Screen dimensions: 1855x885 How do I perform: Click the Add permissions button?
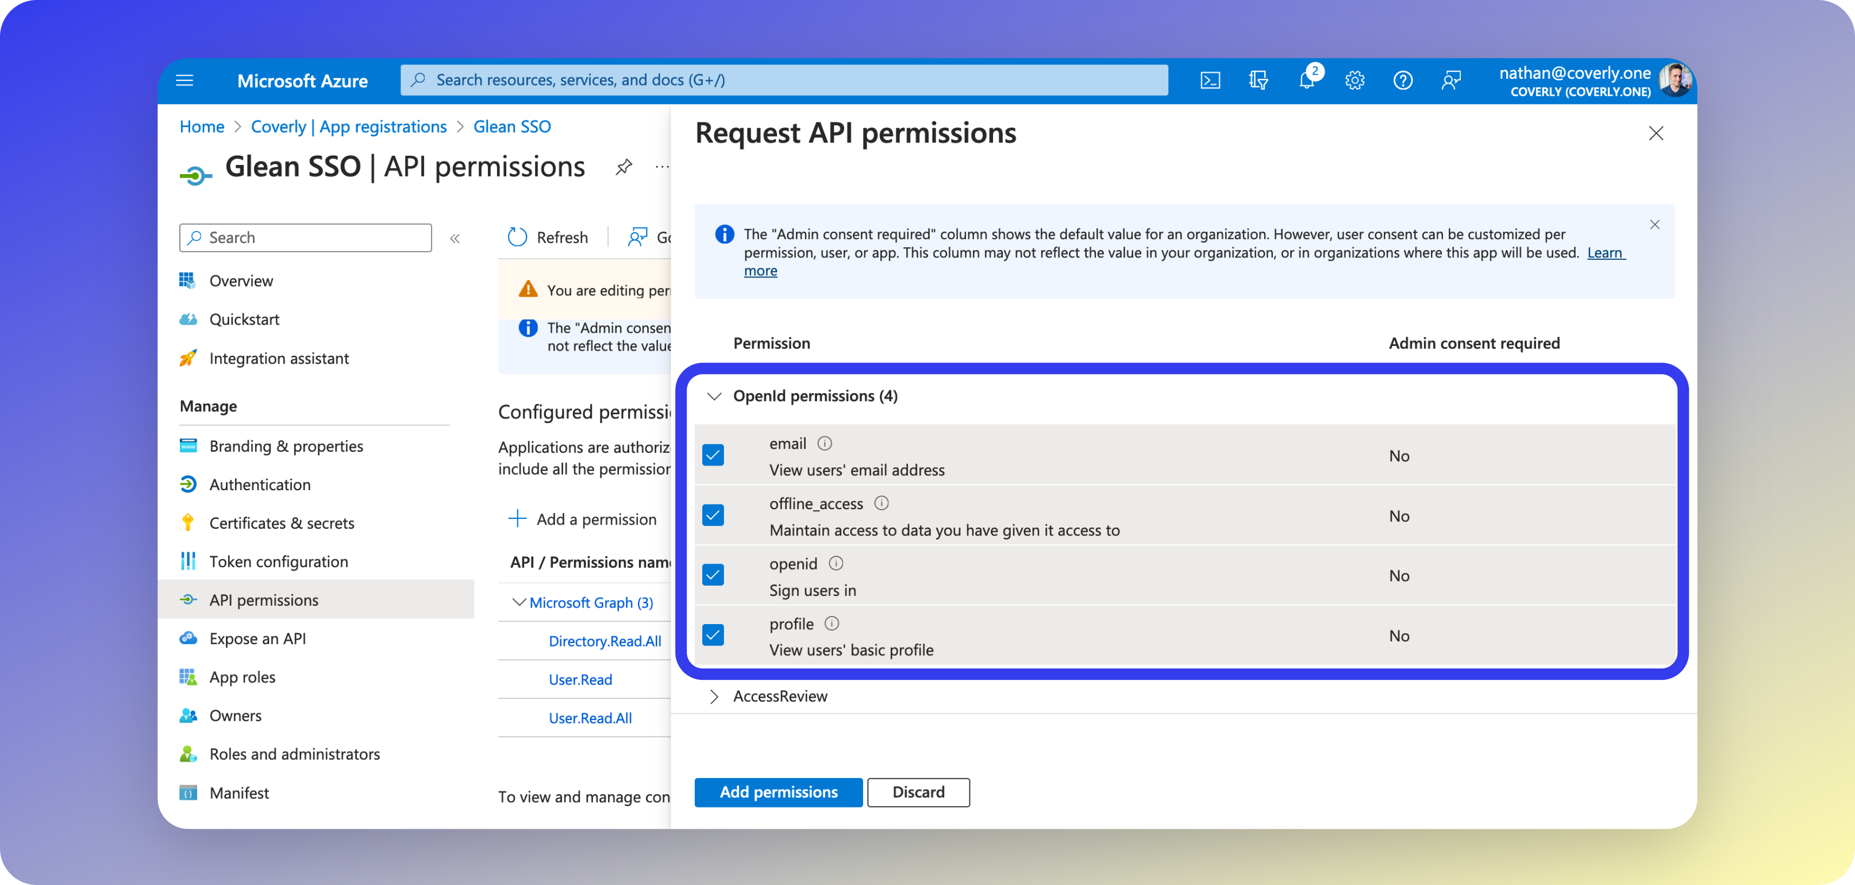tap(778, 792)
